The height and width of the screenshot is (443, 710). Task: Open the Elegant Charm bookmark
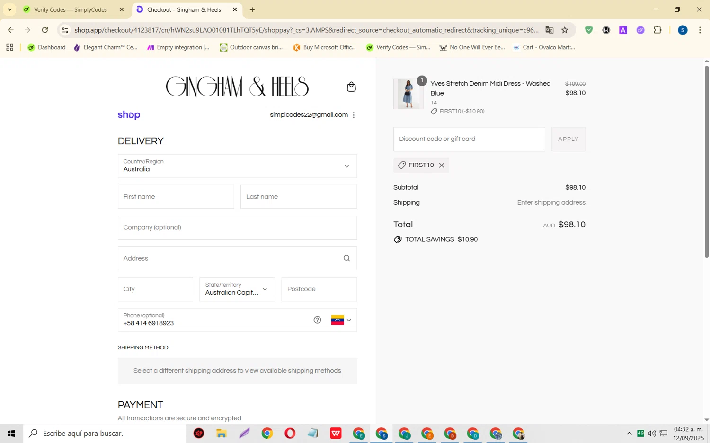click(106, 47)
